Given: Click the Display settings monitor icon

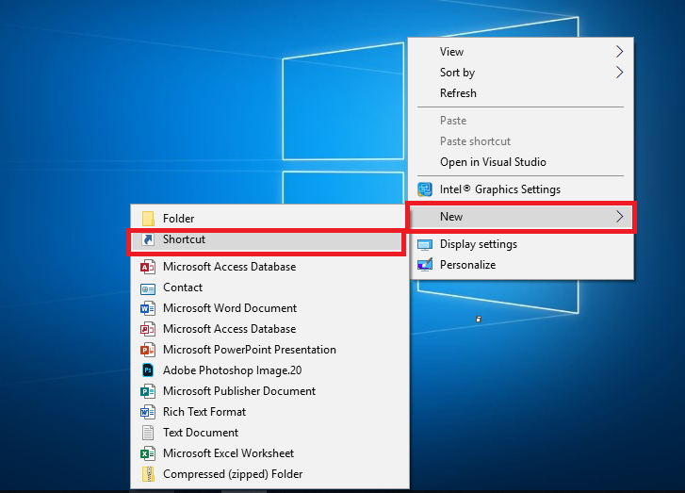Looking at the screenshot, I should pyautogui.click(x=425, y=244).
